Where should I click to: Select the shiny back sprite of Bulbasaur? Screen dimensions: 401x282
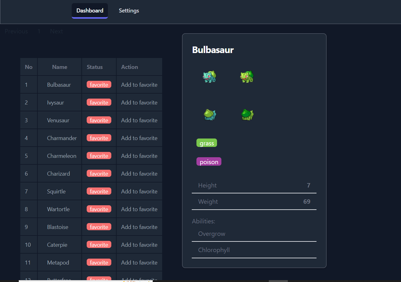coord(247,114)
